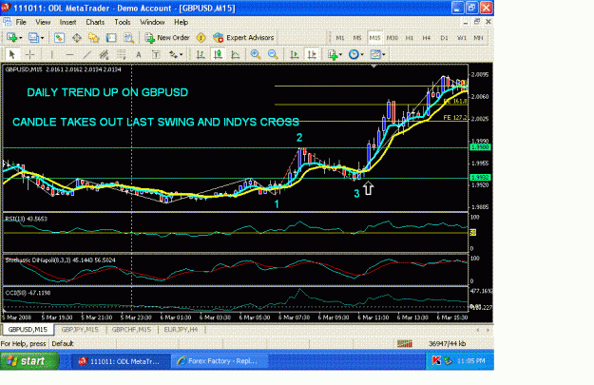Open MetaEditor via yellow diamond icon

[x=201, y=37]
